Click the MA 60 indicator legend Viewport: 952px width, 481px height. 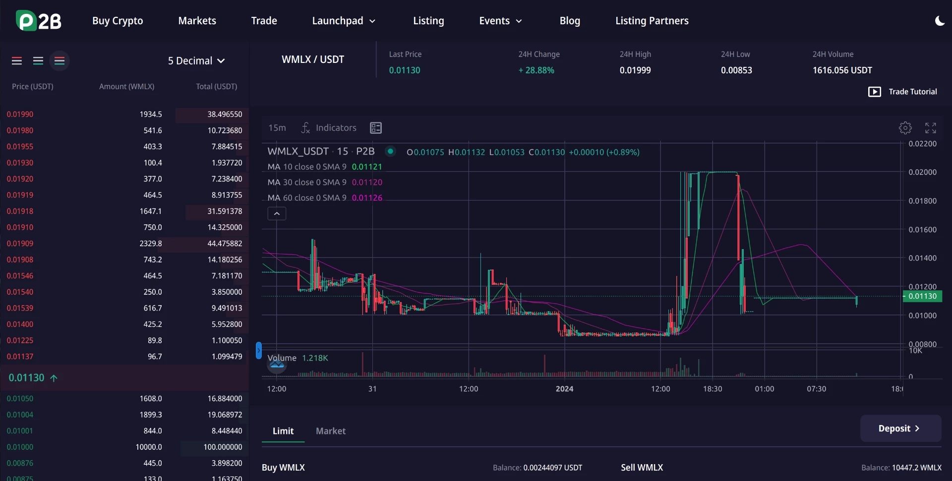point(325,198)
